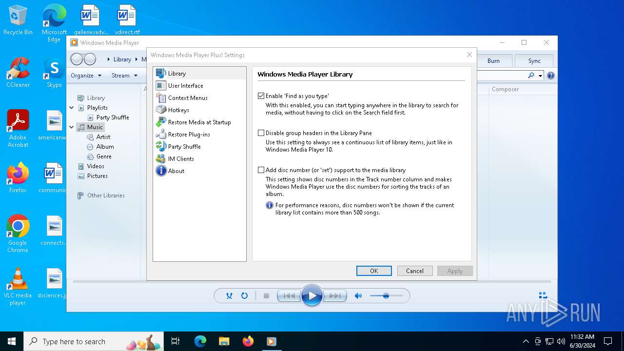Click the OK button
Image resolution: width=624 pixels, height=351 pixels.
(374, 271)
